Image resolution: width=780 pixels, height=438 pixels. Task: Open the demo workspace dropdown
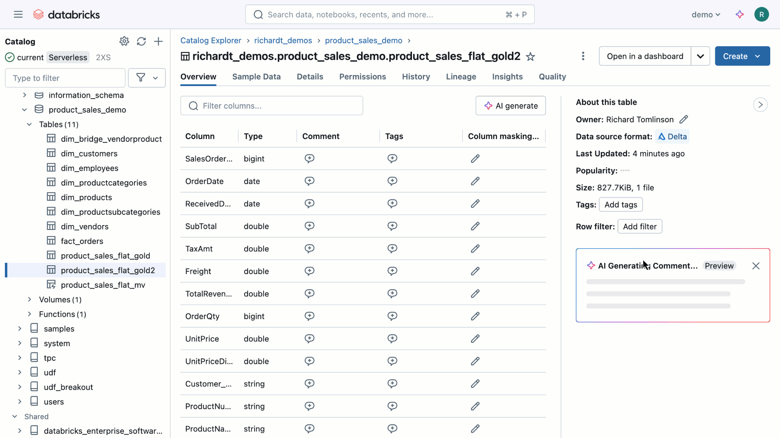tap(706, 14)
